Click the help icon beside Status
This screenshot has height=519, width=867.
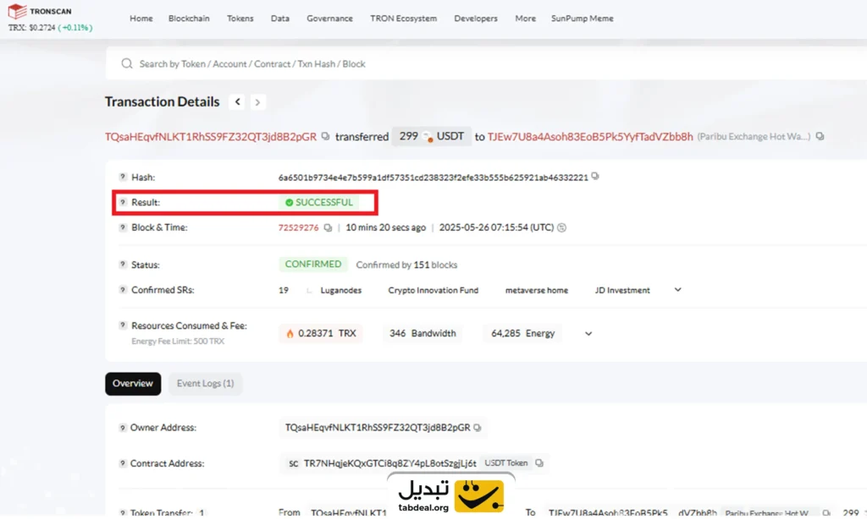click(x=123, y=265)
